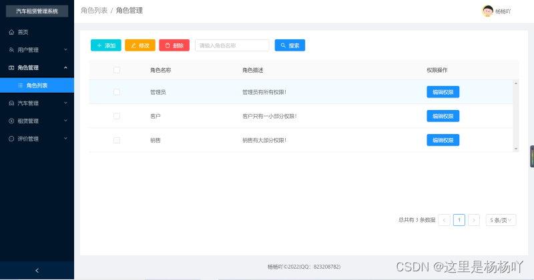Click the 销售 role name cell
534x280 pixels.
(156, 140)
